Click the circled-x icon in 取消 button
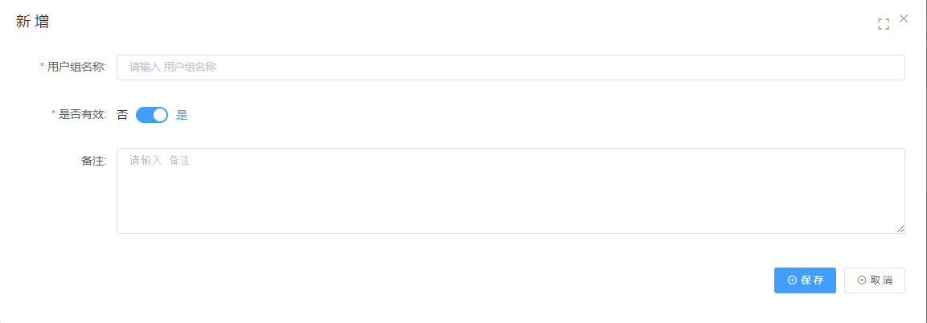 point(861,280)
